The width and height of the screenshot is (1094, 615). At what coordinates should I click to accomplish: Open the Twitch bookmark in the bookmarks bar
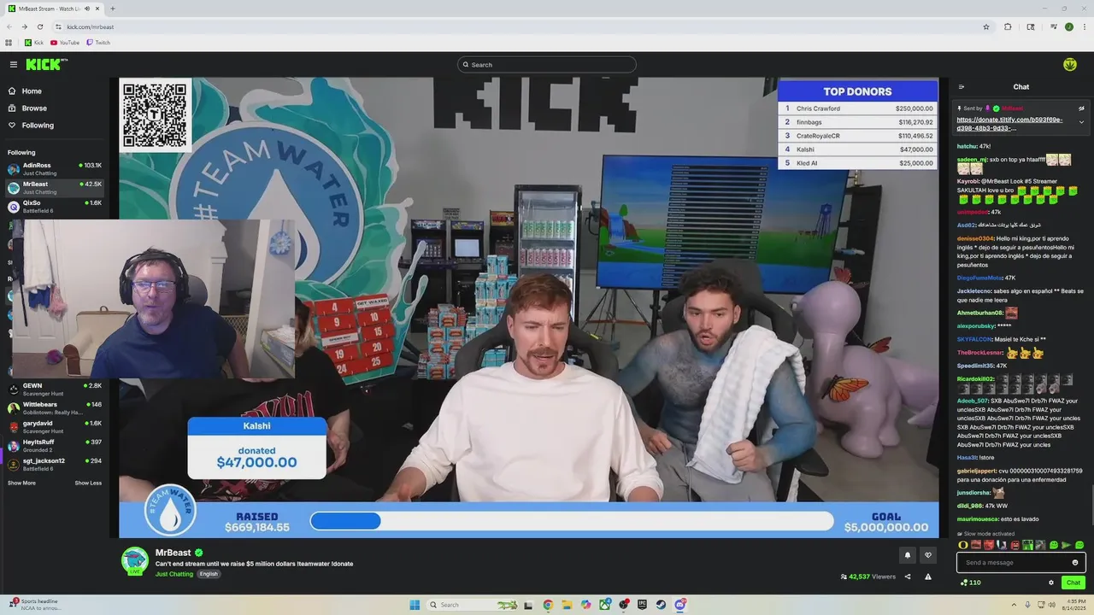(x=98, y=43)
